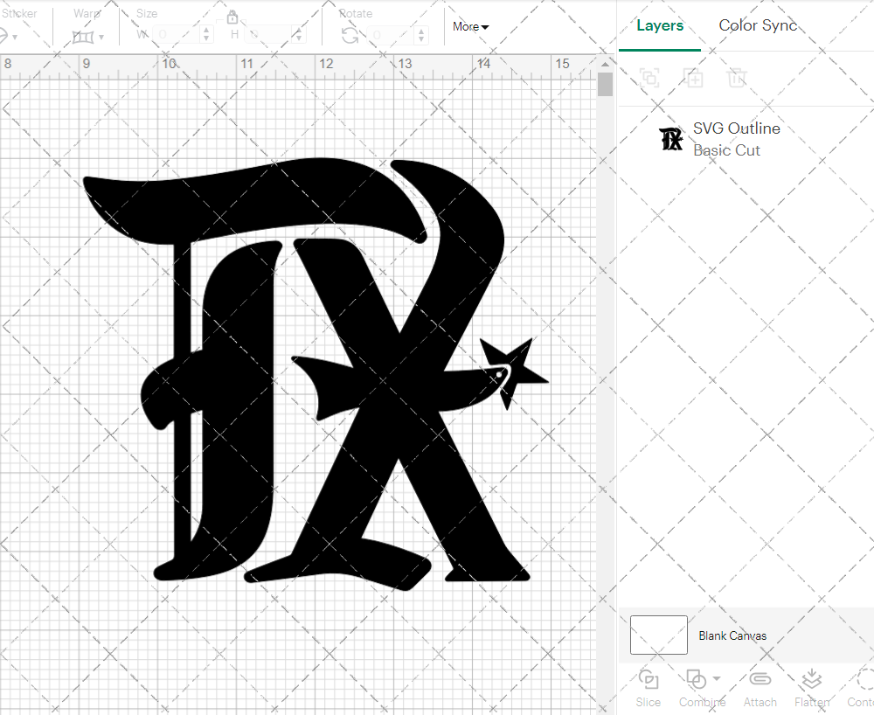The width and height of the screenshot is (874, 715).
Task: Click the Group layers icon in Layers panel
Action: 649,78
